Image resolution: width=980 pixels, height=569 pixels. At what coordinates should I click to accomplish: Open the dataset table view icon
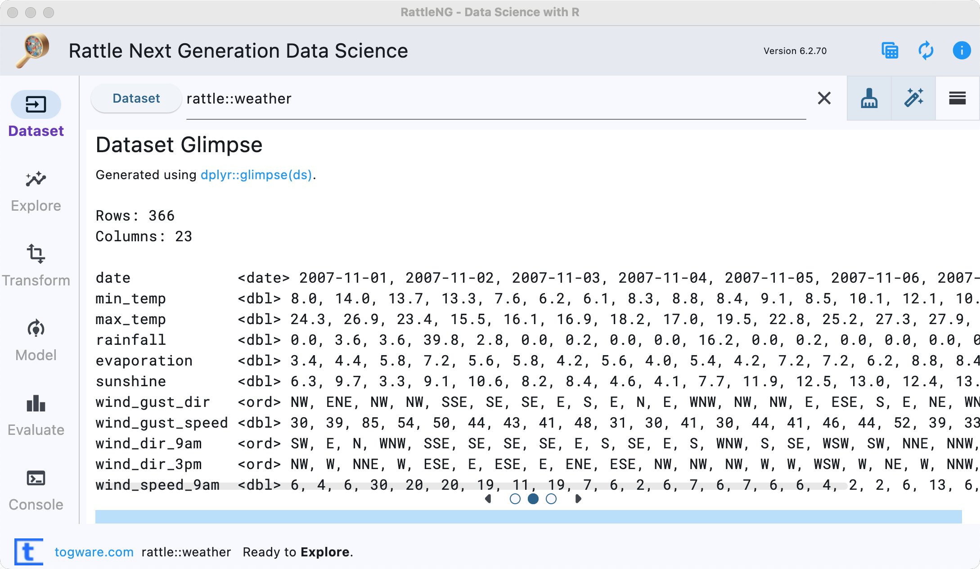[890, 50]
